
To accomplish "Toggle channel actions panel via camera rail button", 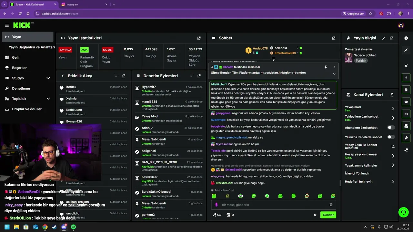I will click(406, 126).
